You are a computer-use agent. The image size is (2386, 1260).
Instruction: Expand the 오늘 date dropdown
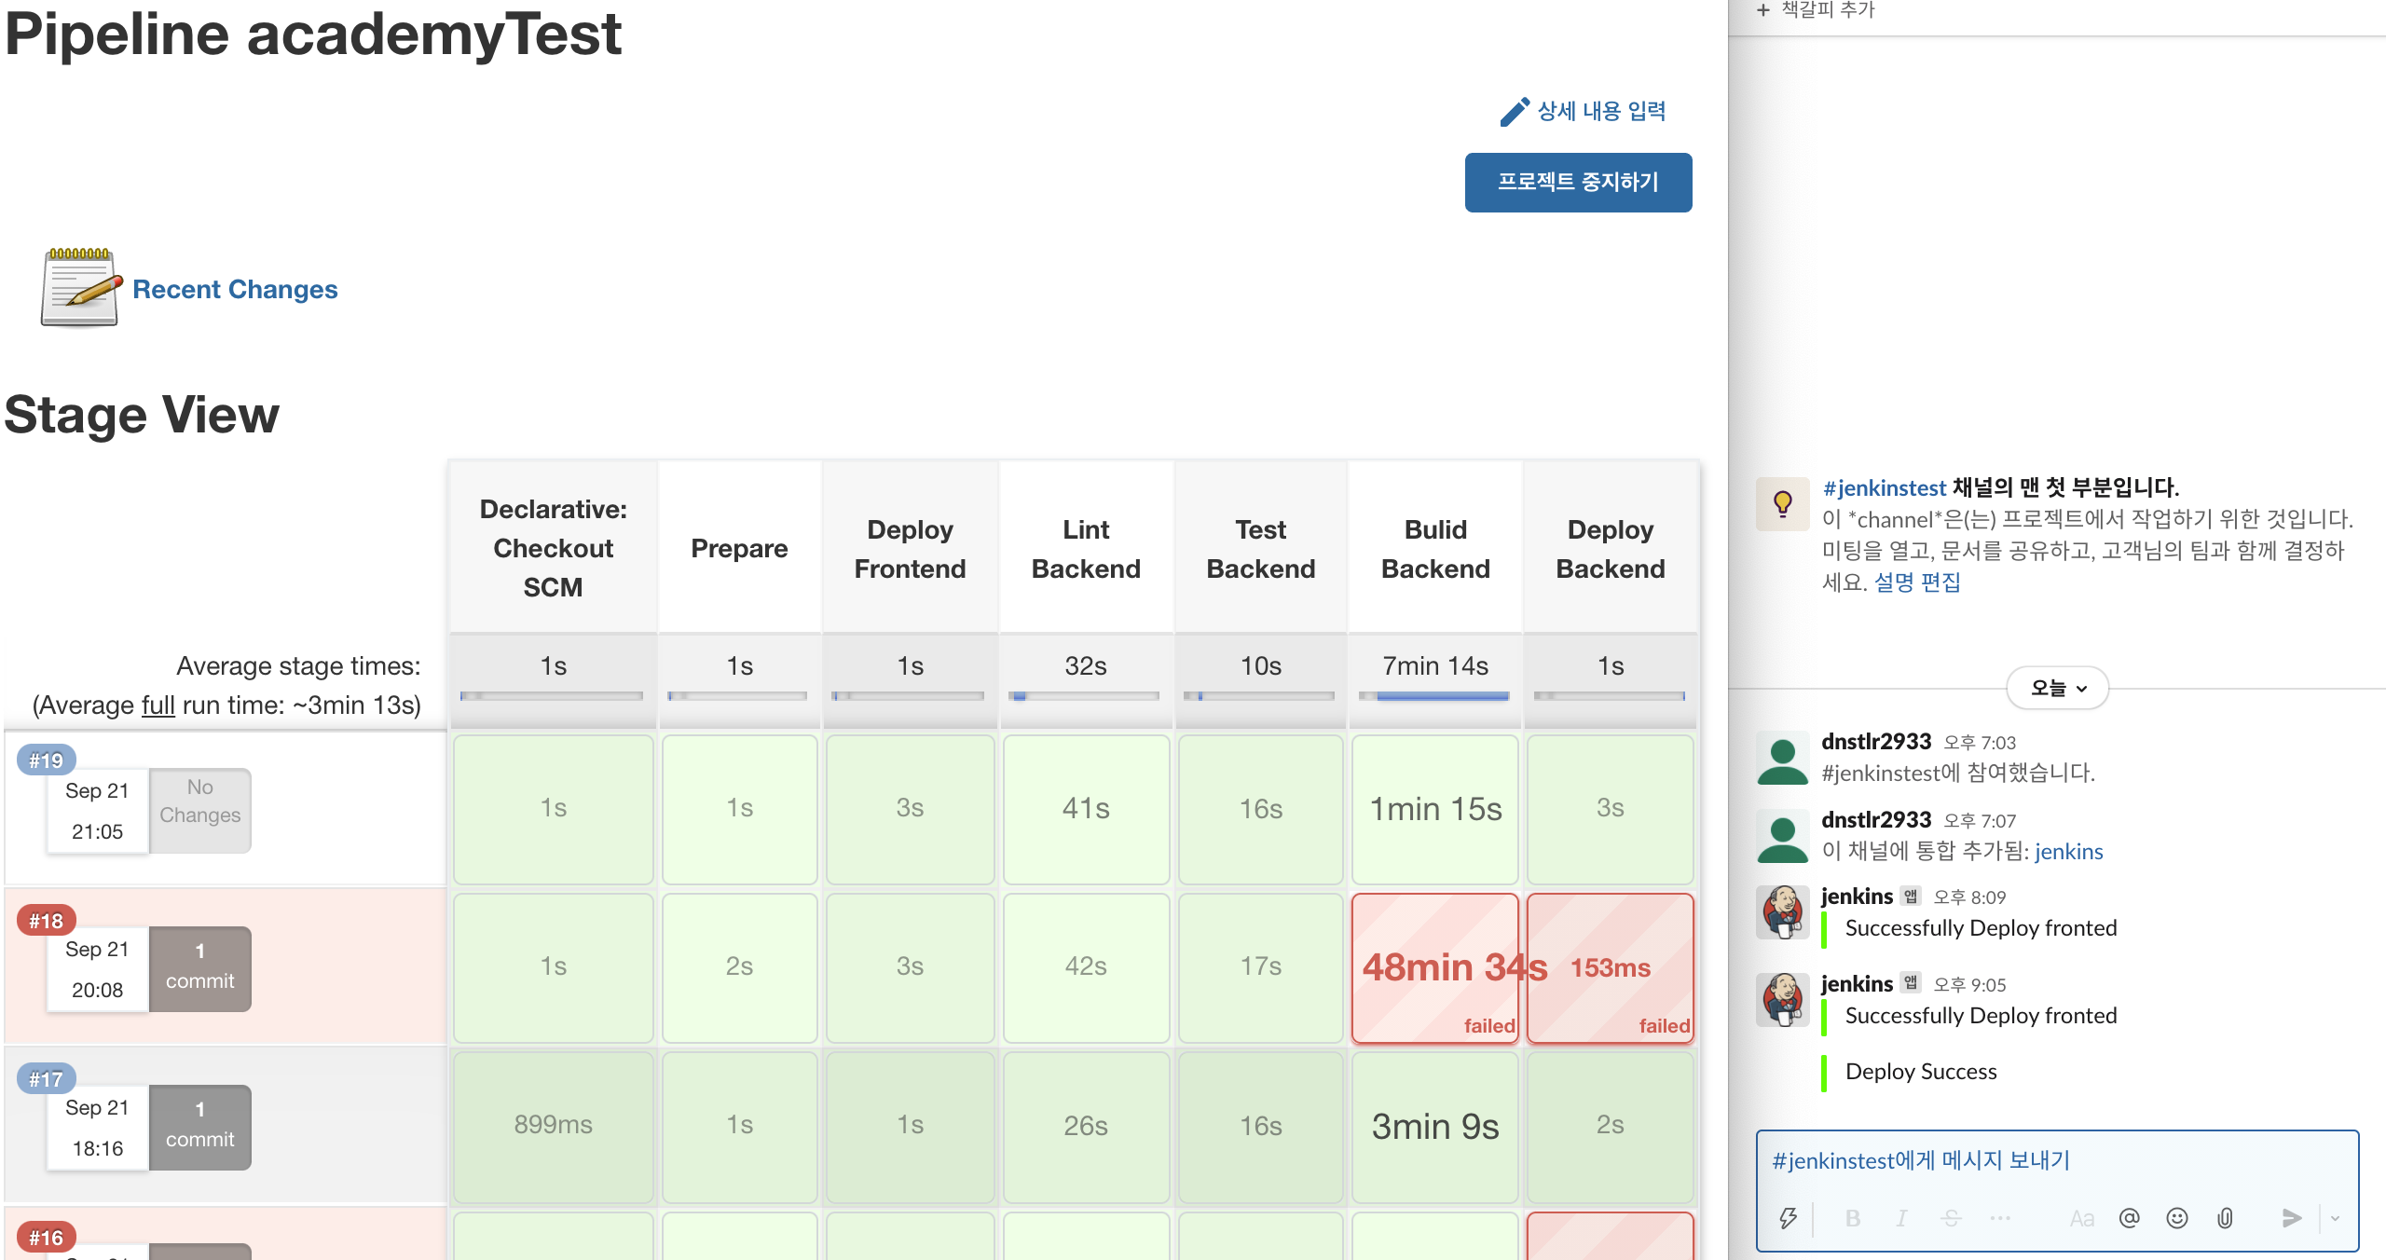2057,688
